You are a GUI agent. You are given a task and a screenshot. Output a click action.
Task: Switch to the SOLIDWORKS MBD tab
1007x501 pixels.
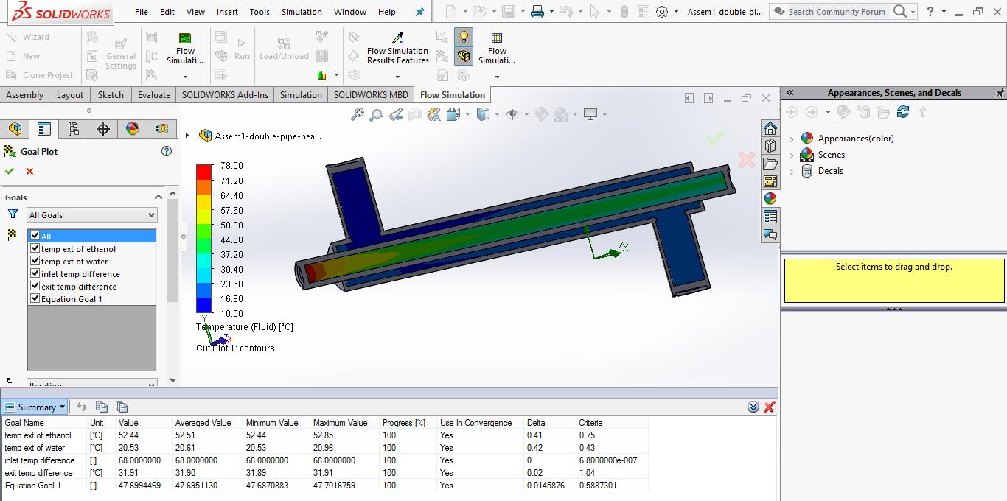(371, 95)
